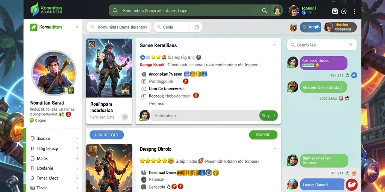Click avatar left of Fabronlsap input
Screen dimensions: 385x192
click(x=145, y=115)
